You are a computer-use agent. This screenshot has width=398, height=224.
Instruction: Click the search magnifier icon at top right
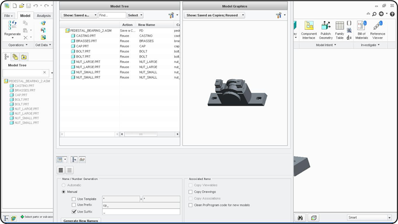(374, 14)
